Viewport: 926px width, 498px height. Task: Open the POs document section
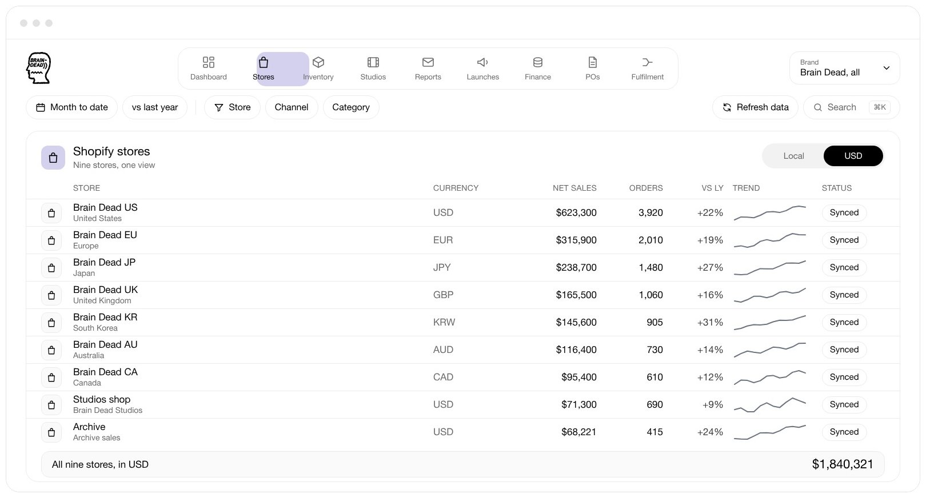point(593,69)
